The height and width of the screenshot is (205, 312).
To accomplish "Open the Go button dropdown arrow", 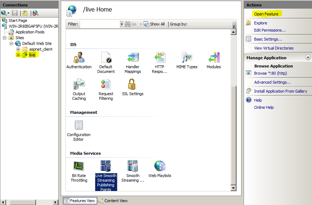I will 141,24.
